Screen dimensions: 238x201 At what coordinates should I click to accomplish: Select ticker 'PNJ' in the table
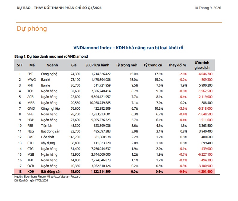(30, 85)
